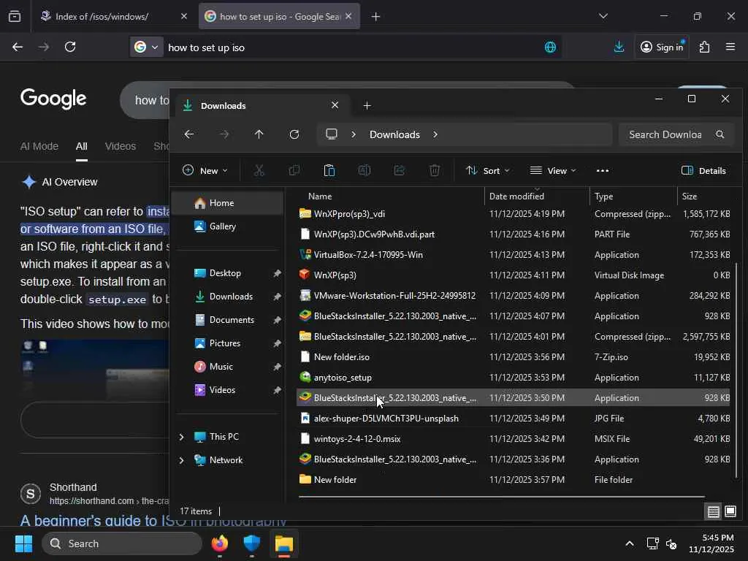The width and height of the screenshot is (748, 561).
Task: Click the Paste icon in Explorer toolbar
Action: [329, 170]
